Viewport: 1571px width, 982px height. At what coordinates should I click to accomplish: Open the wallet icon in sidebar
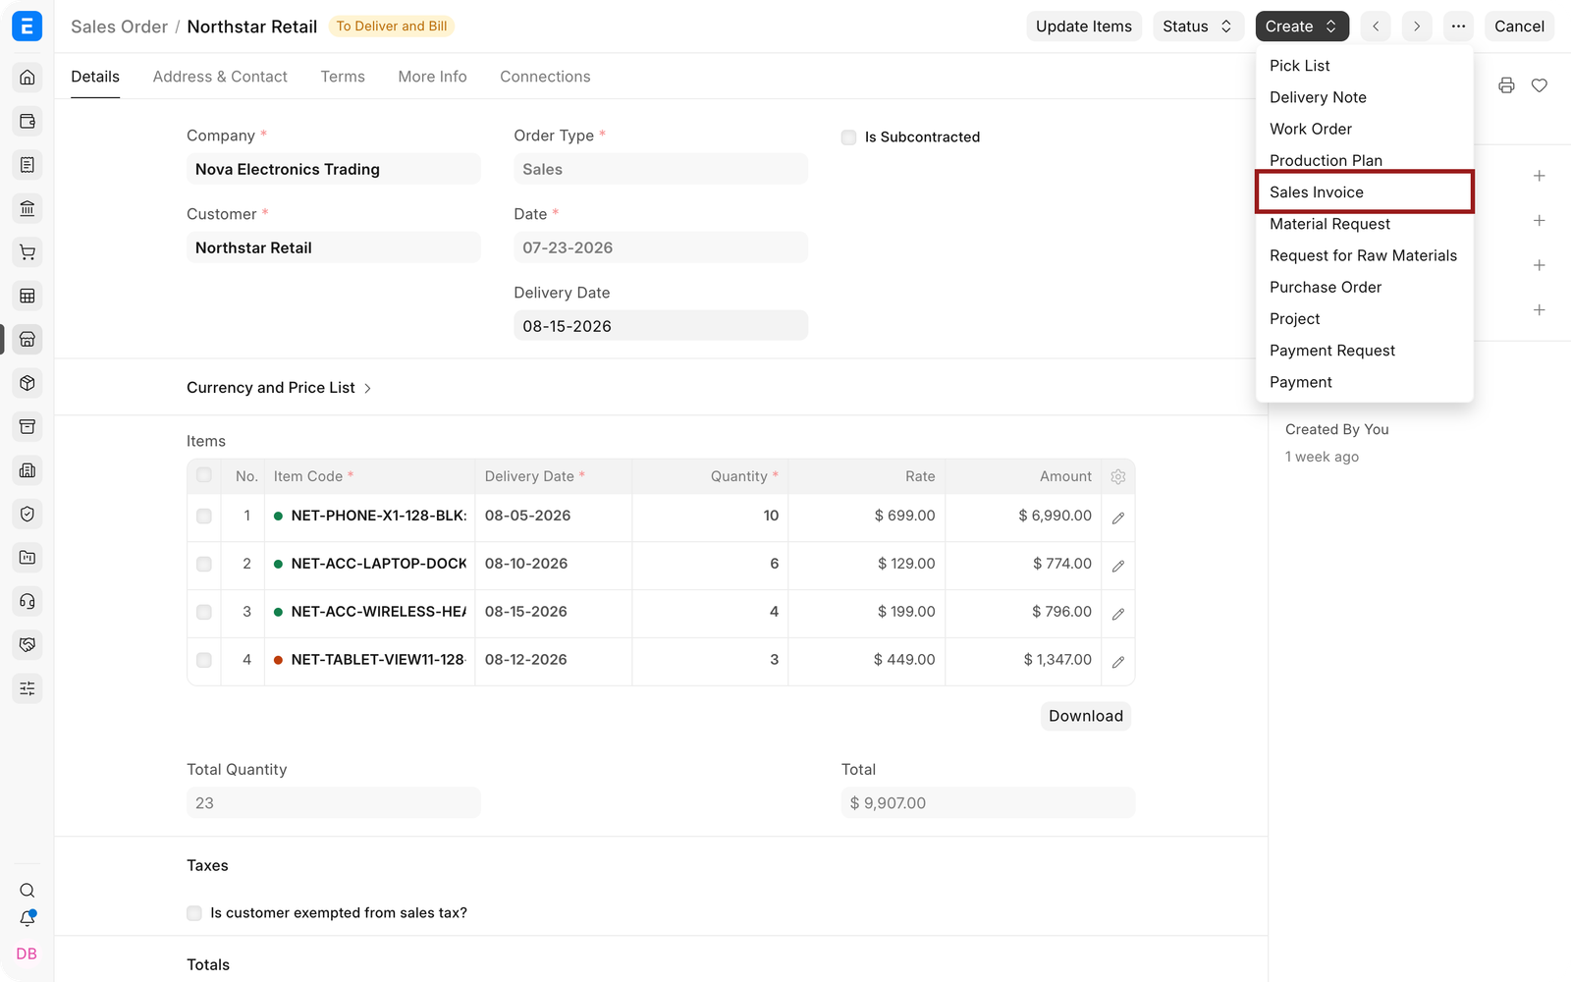(27, 122)
